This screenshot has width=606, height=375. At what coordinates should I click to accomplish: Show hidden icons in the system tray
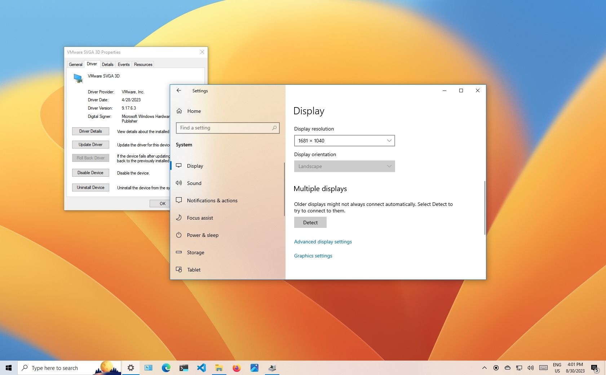coord(484,368)
